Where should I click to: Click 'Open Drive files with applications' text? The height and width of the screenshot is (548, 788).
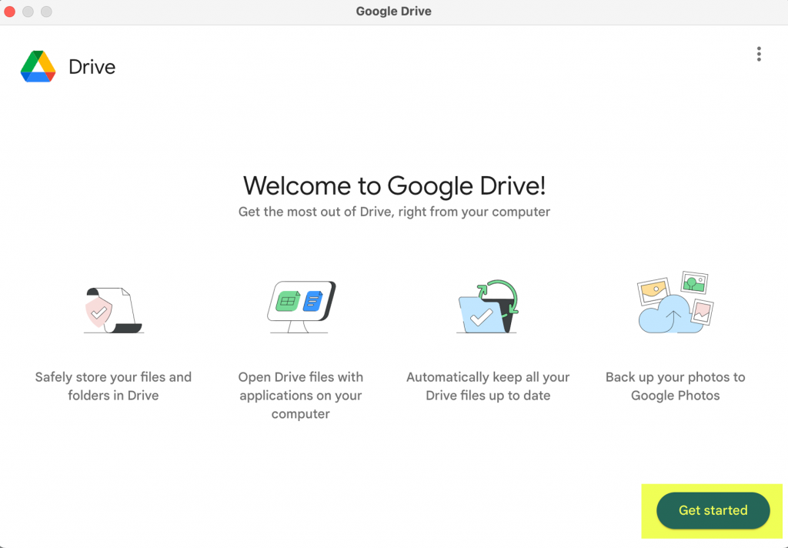pyautogui.click(x=301, y=395)
